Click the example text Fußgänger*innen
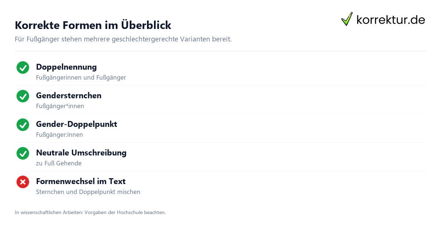This screenshot has width=441, height=231. coord(60,106)
